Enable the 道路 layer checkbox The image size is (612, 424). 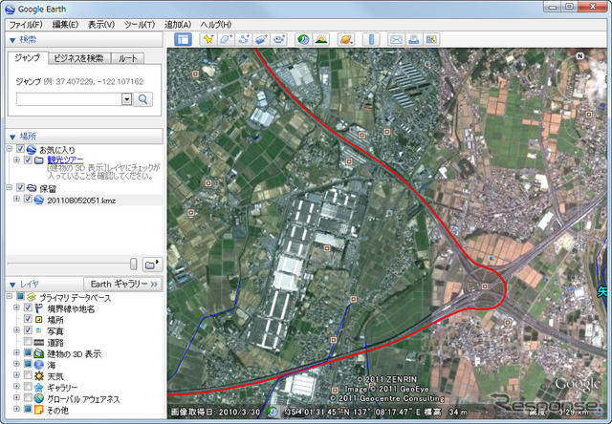tap(28, 342)
